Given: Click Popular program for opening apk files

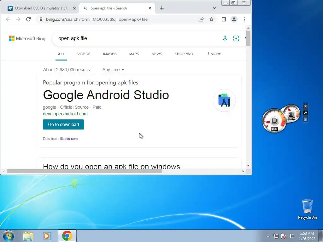Looking at the screenshot, I should [x=91, y=83].
